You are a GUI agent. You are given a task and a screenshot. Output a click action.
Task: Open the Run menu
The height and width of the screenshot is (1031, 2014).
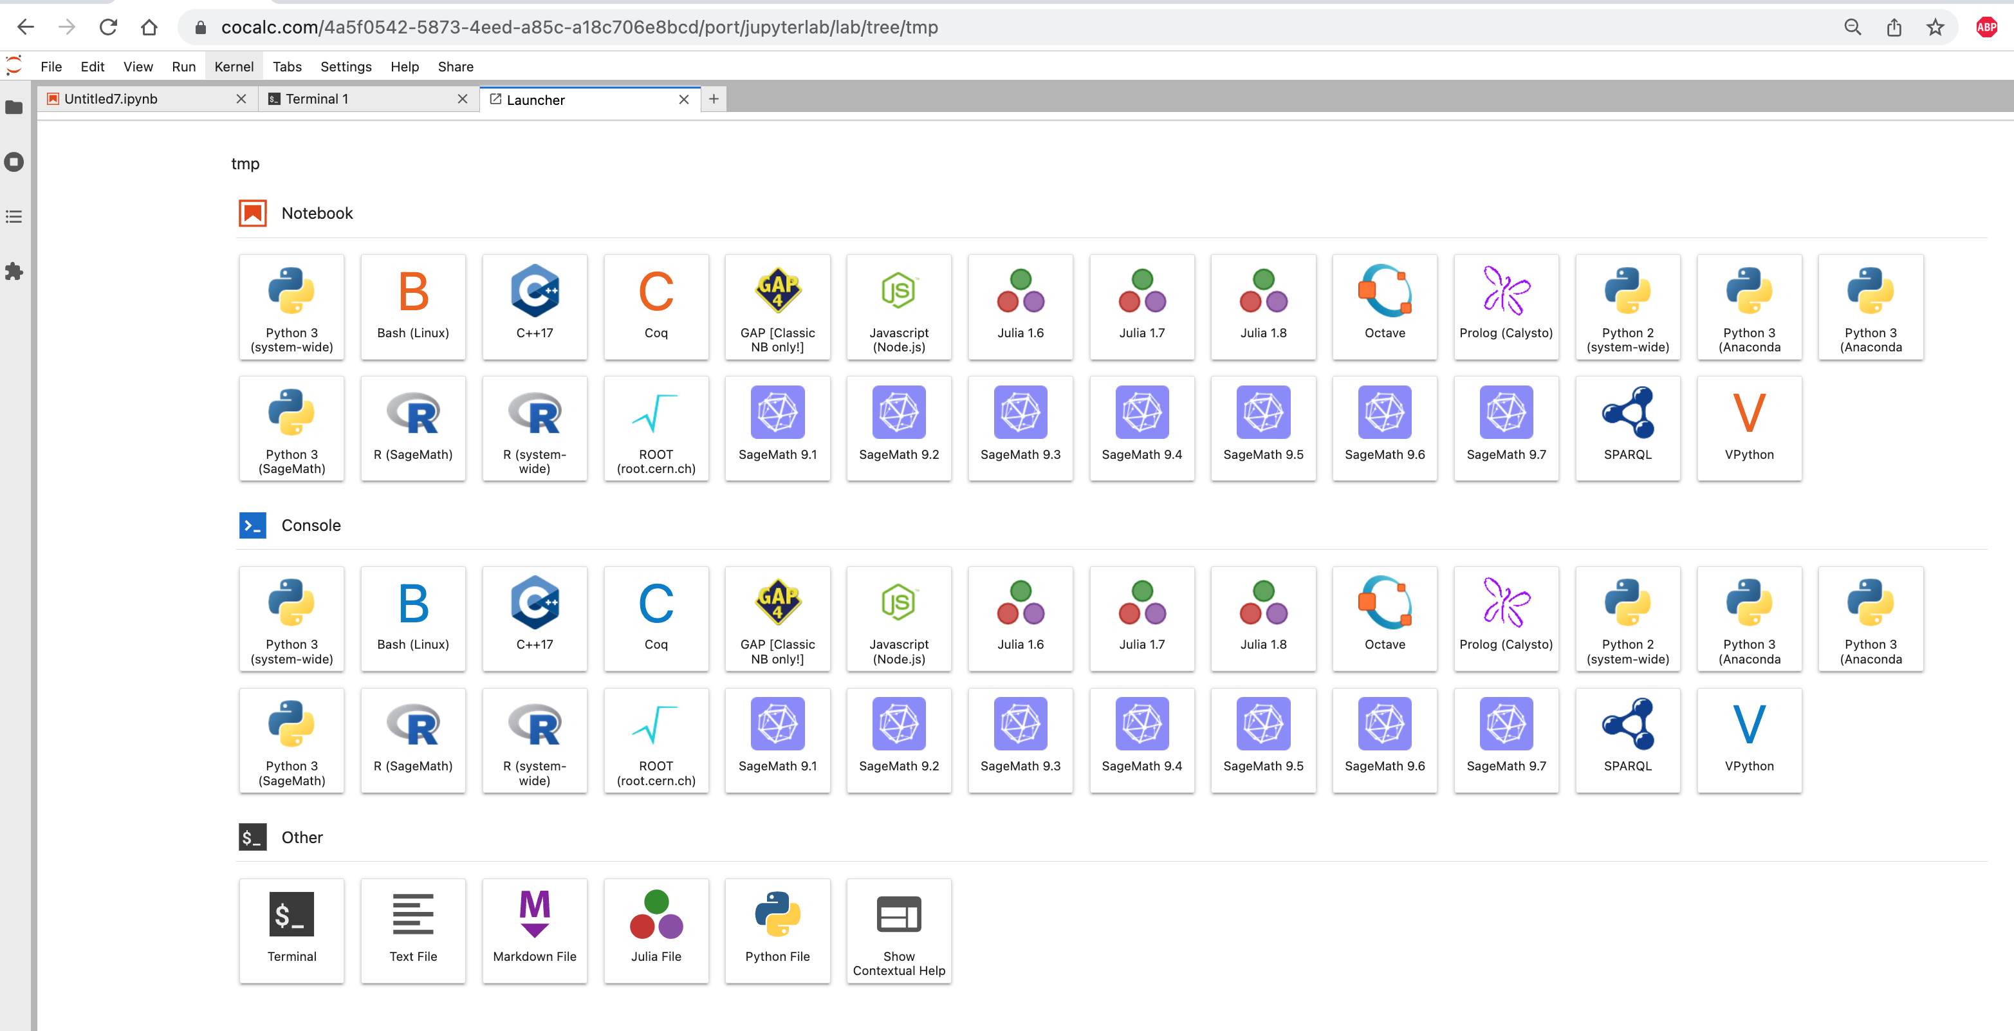click(x=184, y=66)
